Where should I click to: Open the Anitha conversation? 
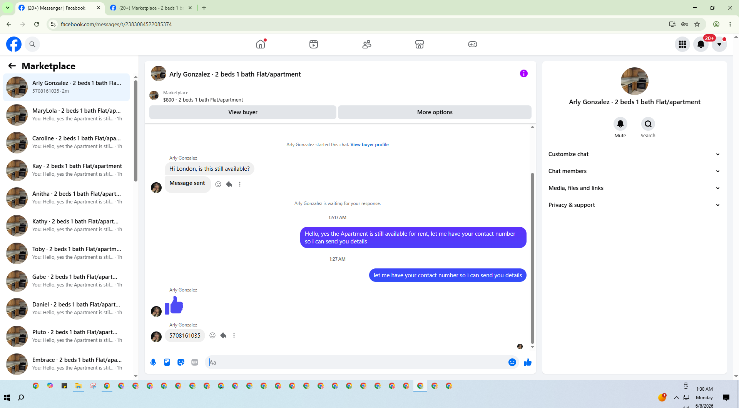tap(66, 198)
